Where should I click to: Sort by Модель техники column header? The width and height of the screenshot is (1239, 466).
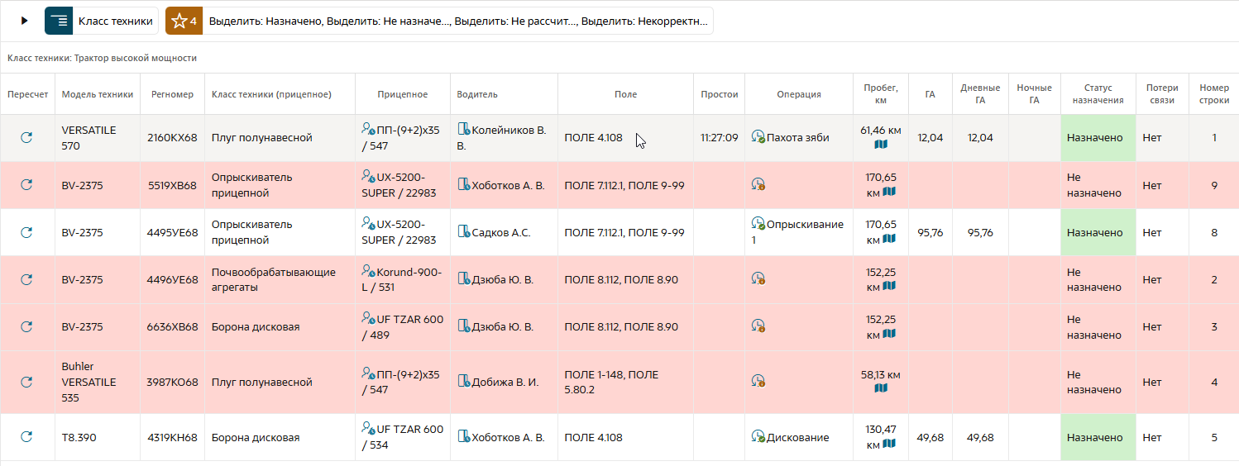click(x=97, y=94)
